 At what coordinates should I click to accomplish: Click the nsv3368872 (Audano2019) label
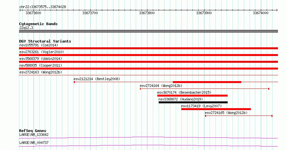point(181,99)
